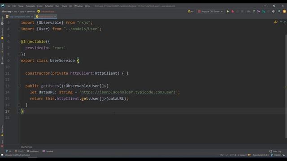
Task: Click the HttpClient type in constructor
Action: (106, 73)
